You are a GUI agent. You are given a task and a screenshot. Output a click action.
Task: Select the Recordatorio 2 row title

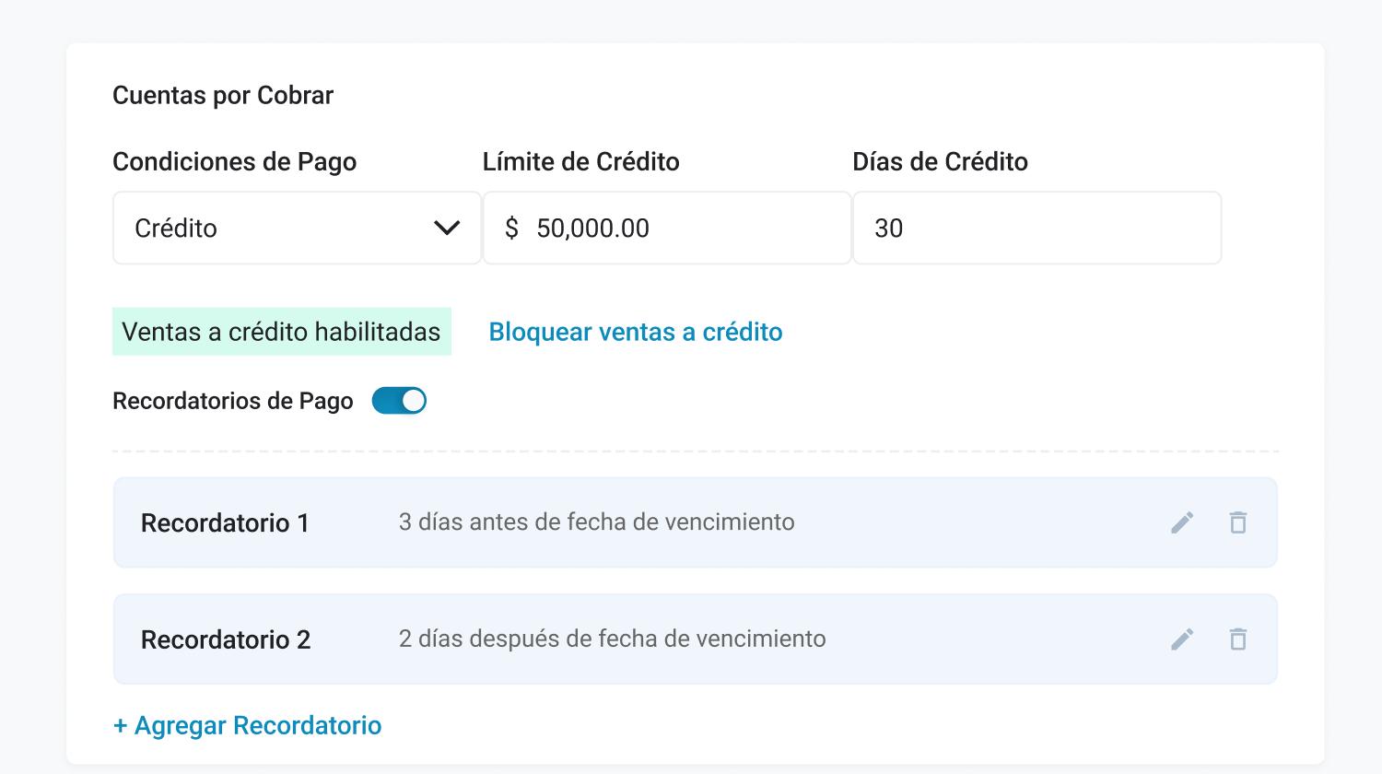coord(226,639)
